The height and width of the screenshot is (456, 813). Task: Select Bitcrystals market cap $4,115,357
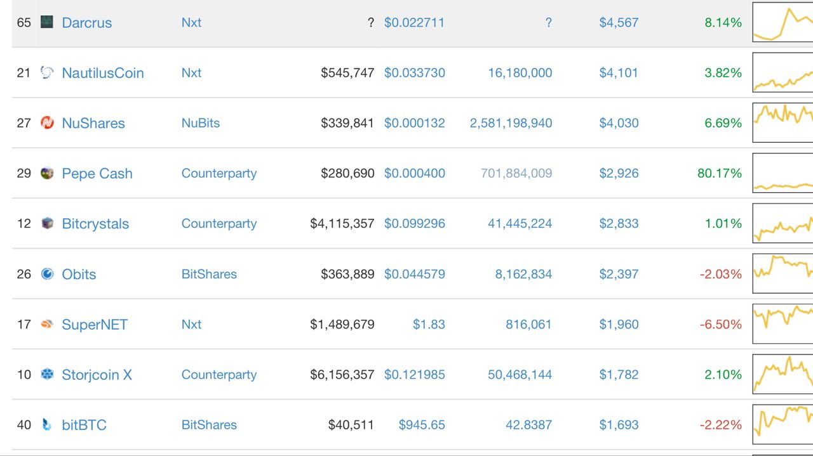click(342, 224)
